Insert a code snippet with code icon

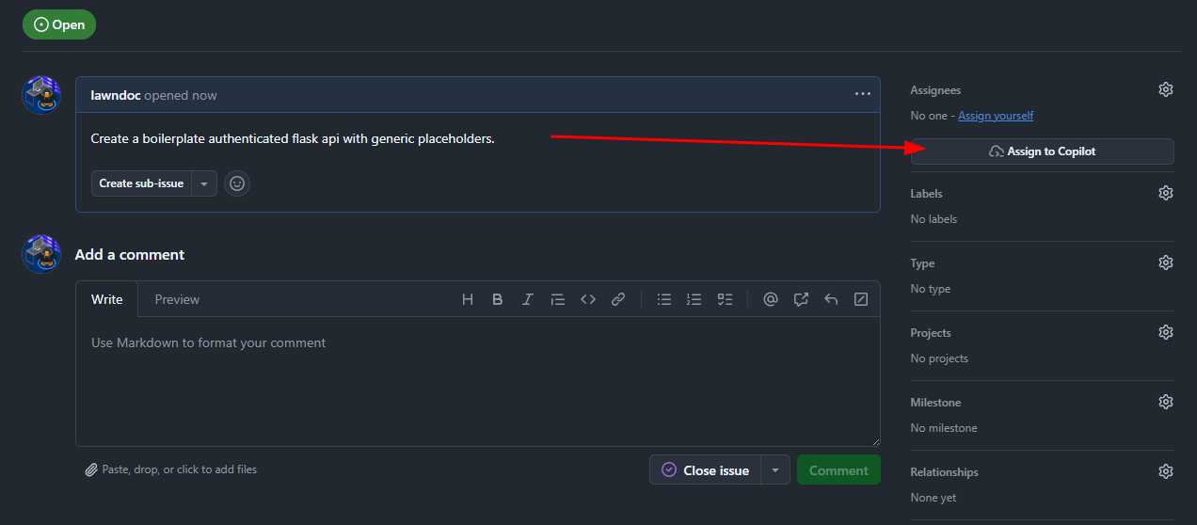[588, 299]
